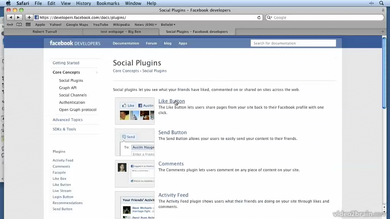390x219 pixels.
Task: Open Top Sites grid icon
Action: [28, 25]
